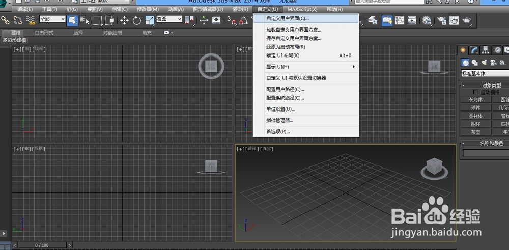Toggle 锁定 UI 布局(K) entry

(x=306, y=55)
